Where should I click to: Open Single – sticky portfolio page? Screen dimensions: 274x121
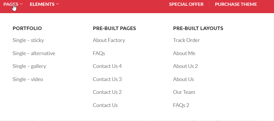(x=28, y=40)
